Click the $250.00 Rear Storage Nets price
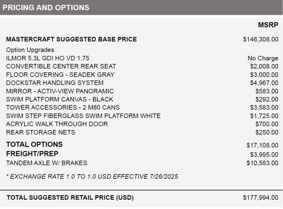This screenshot has height=209, width=283. (267, 132)
